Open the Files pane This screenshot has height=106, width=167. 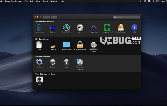coord(39,46)
